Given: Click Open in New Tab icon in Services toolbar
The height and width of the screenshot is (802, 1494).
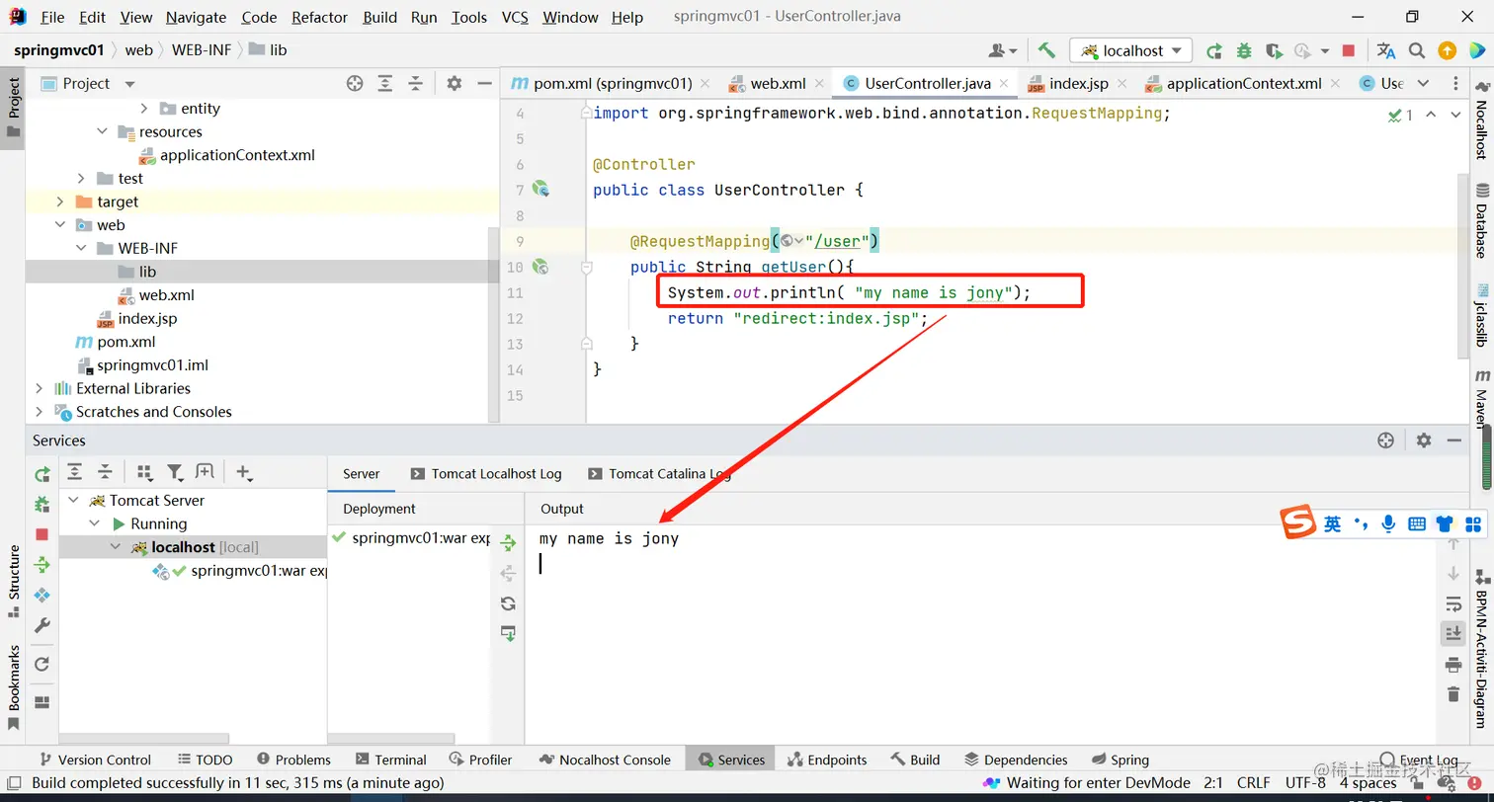Looking at the screenshot, I should click(205, 472).
